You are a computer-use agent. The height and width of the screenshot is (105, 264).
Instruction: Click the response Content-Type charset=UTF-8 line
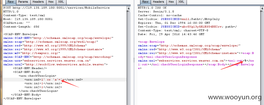[x=173, y=31]
